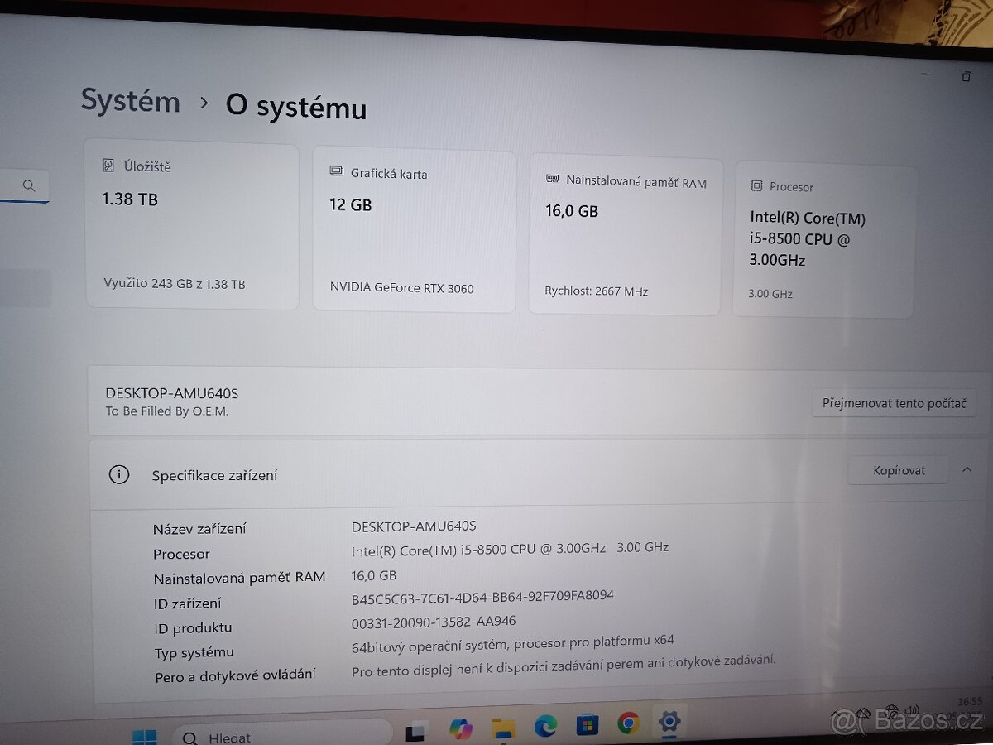Screen dimensions: 993x745
Task: Open the Úložiště storage card icon
Action: click(x=109, y=165)
